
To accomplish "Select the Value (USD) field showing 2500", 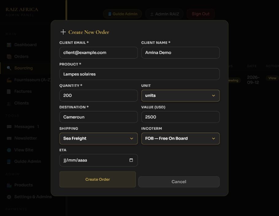I will pyautogui.click(x=180, y=117).
